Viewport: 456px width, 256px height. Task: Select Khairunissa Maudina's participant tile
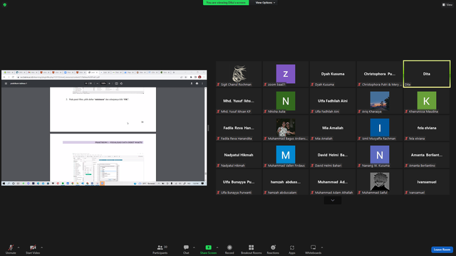click(427, 101)
